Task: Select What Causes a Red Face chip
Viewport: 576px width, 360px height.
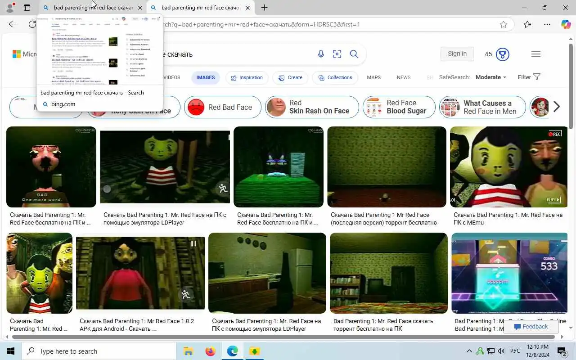Action: [482, 107]
